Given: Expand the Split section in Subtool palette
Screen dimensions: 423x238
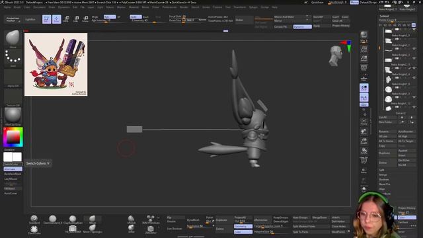Looking at the screenshot, I should (382, 170).
